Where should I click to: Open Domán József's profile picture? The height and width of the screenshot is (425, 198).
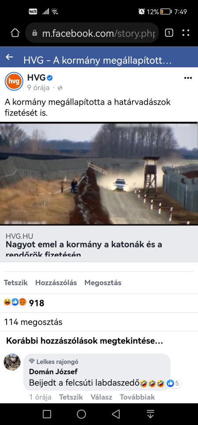pyautogui.click(x=12, y=362)
